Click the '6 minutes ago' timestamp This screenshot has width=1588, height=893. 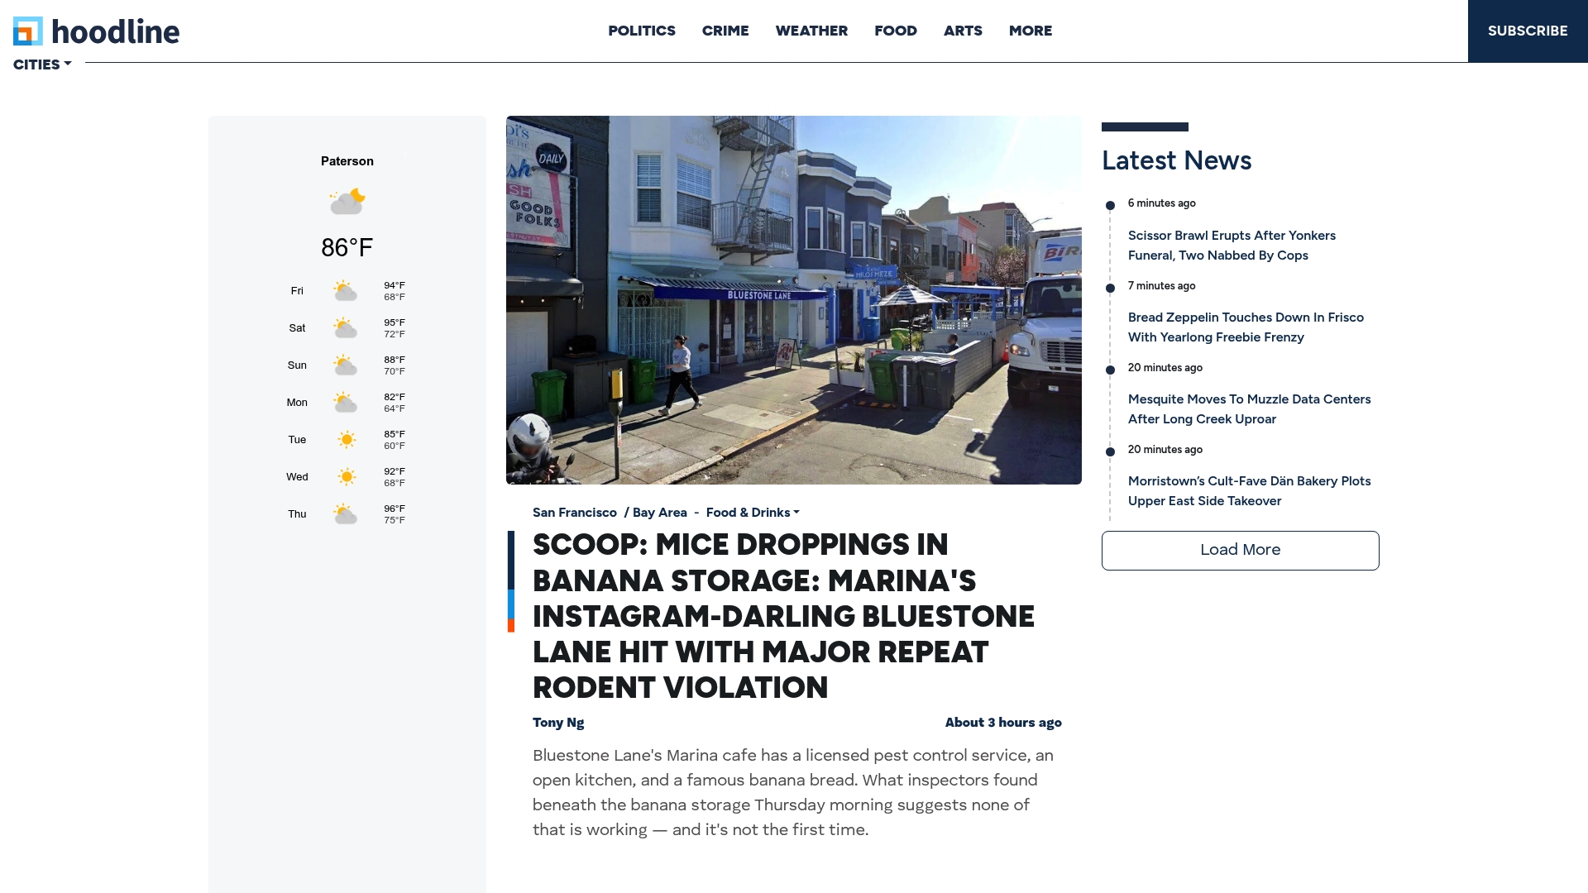point(1162,203)
